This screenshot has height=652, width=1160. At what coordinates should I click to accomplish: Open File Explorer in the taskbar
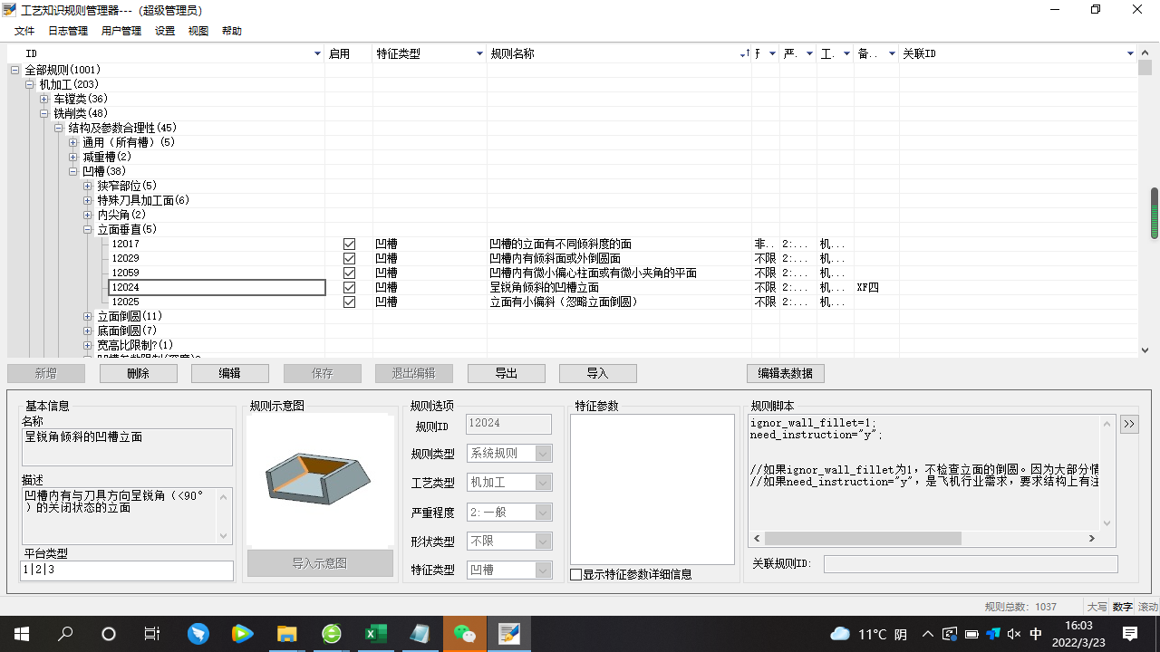pos(286,634)
